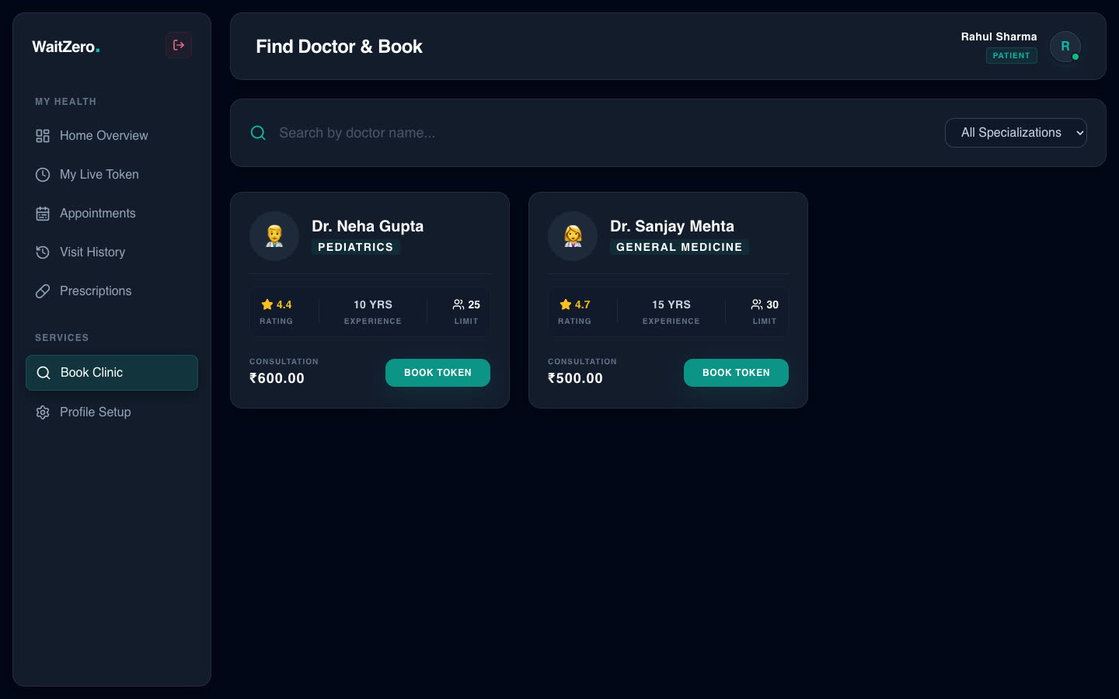Click the Home Overview grid icon
Screen dimensions: 1119x699
(43, 136)
